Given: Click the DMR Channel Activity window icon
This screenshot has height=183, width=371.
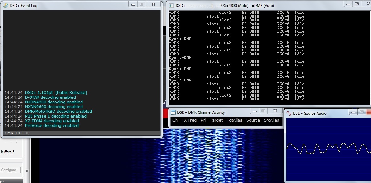Looking at the screenshot, I should (x=173, y=112).
